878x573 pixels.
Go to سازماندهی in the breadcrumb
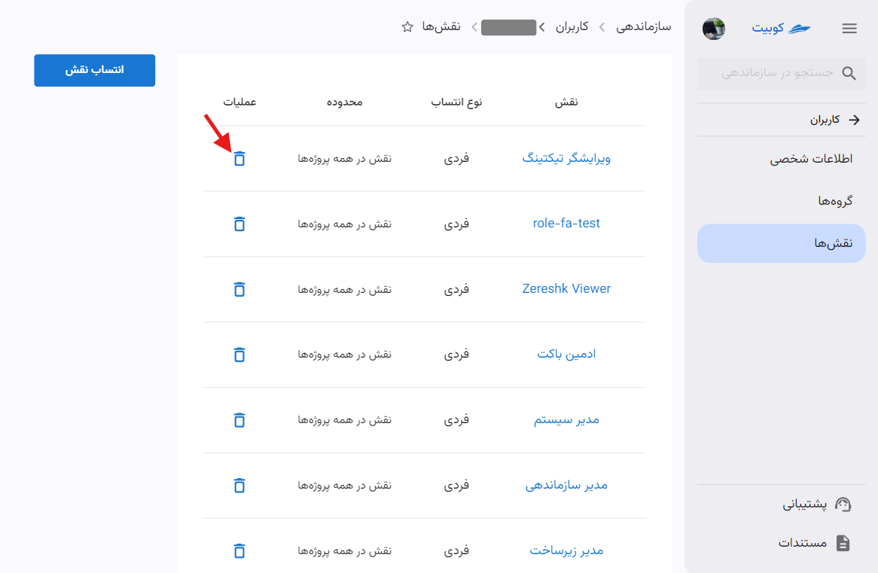(643, 27)
